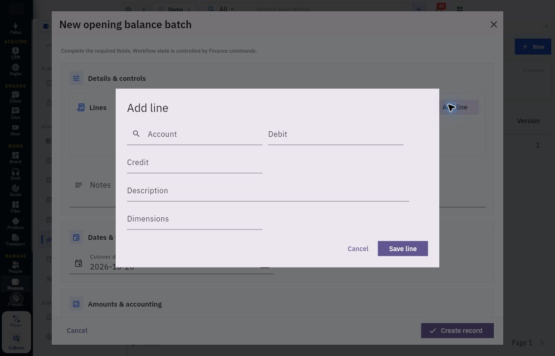Click the Version column header
555x356 pixels.
[528, 121]
